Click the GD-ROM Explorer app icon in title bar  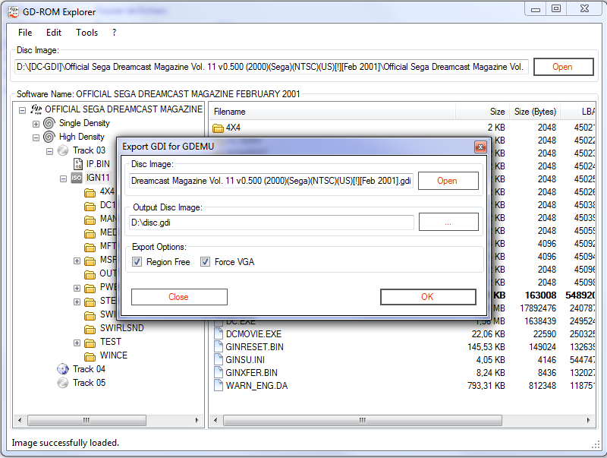click(x=13, y=12)
